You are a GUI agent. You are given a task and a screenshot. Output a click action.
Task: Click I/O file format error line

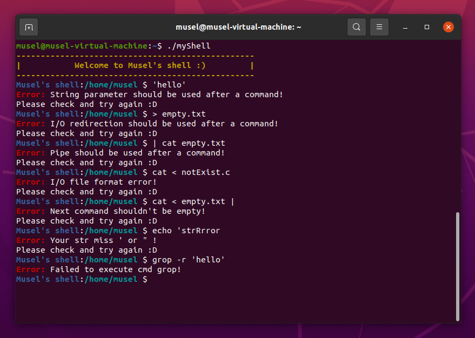pyautogui.click(x=86, y=182)
